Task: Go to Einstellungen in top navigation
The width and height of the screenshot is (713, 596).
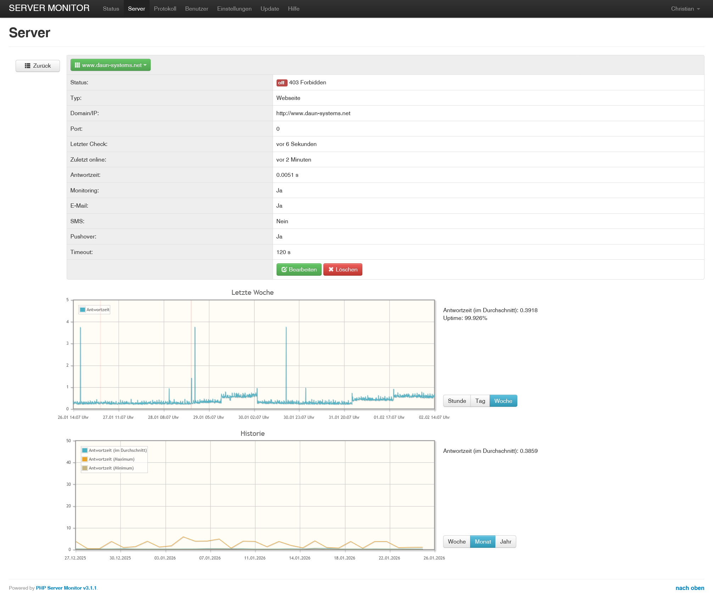Action: (234, 9)
